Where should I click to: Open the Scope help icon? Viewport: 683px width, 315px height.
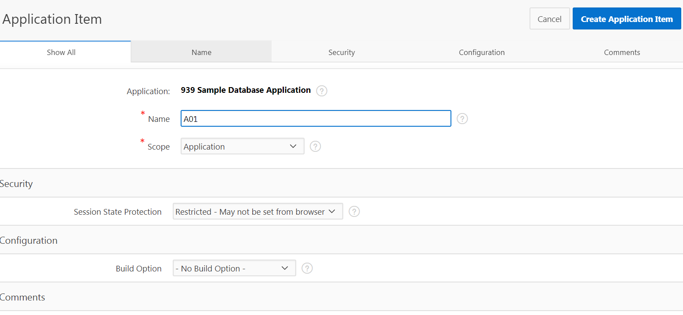coord(315,146)
